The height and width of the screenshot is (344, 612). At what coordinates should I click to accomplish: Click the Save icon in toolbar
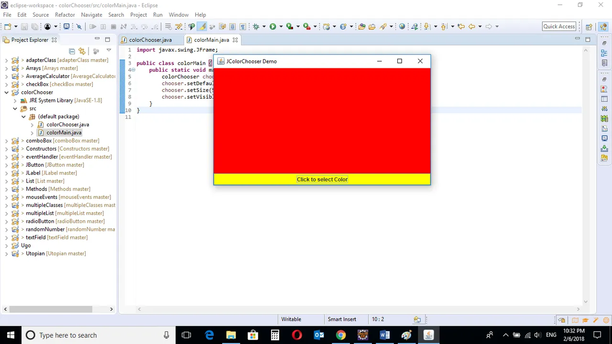click(x=24, y=27)
